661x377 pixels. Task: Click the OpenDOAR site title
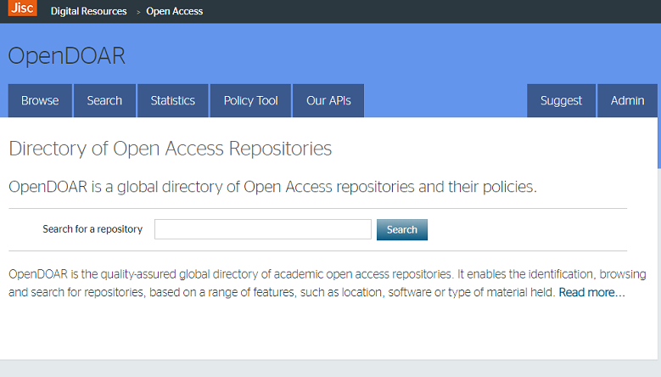click(66, 56)
